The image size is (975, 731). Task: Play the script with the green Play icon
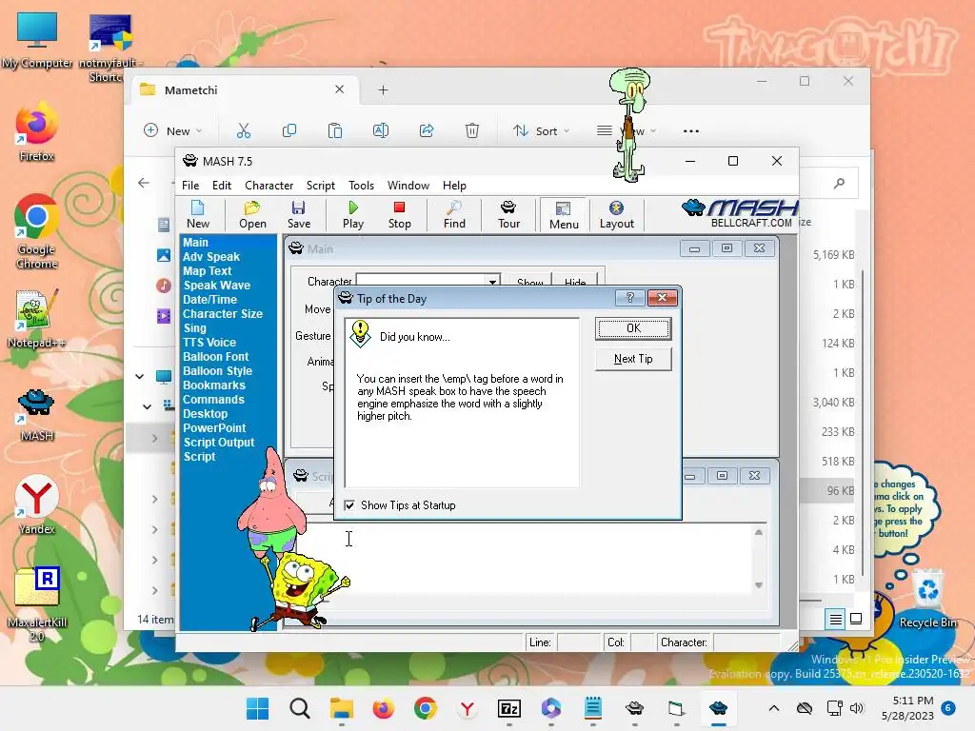(x=353, y=214)
